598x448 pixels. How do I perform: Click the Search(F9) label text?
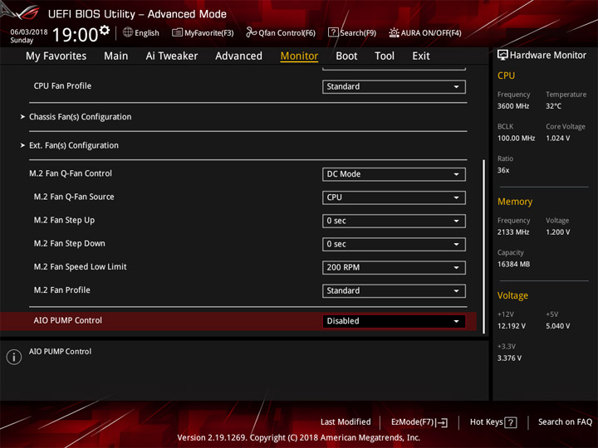point(358,33)
